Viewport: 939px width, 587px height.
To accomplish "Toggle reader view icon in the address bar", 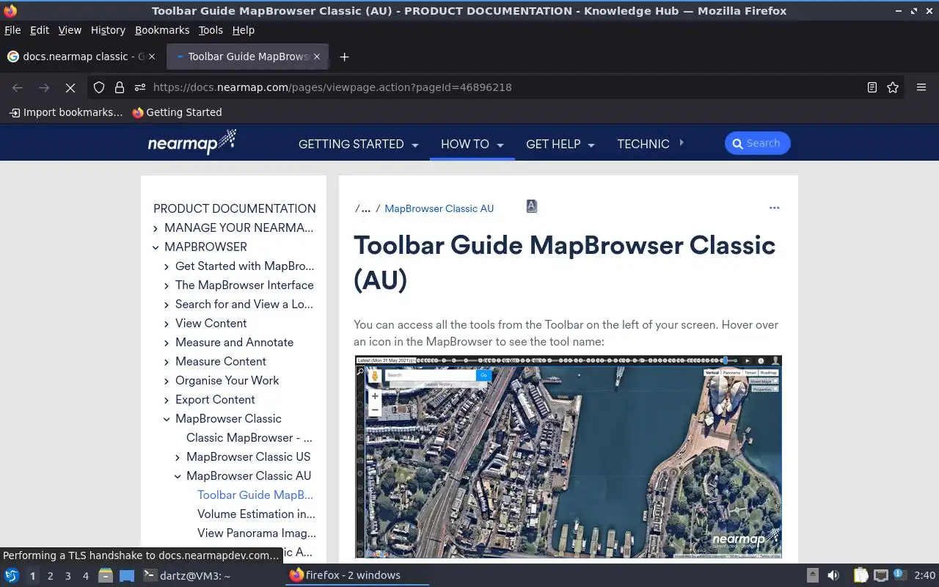I will point(872,87).
